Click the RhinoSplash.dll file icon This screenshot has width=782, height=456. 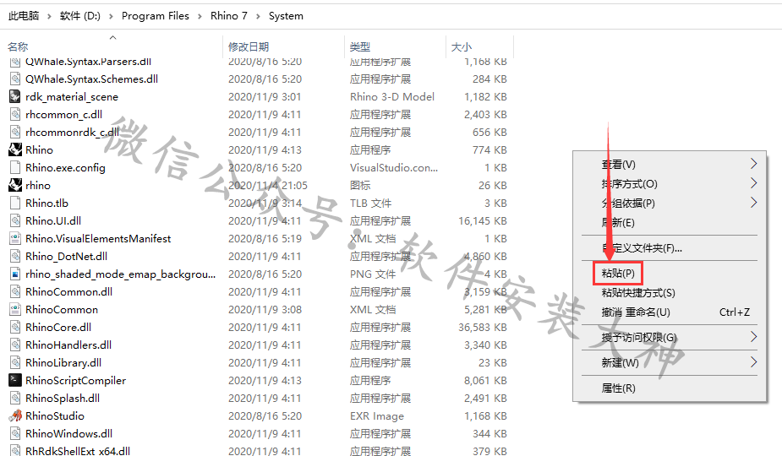[15, 398]
